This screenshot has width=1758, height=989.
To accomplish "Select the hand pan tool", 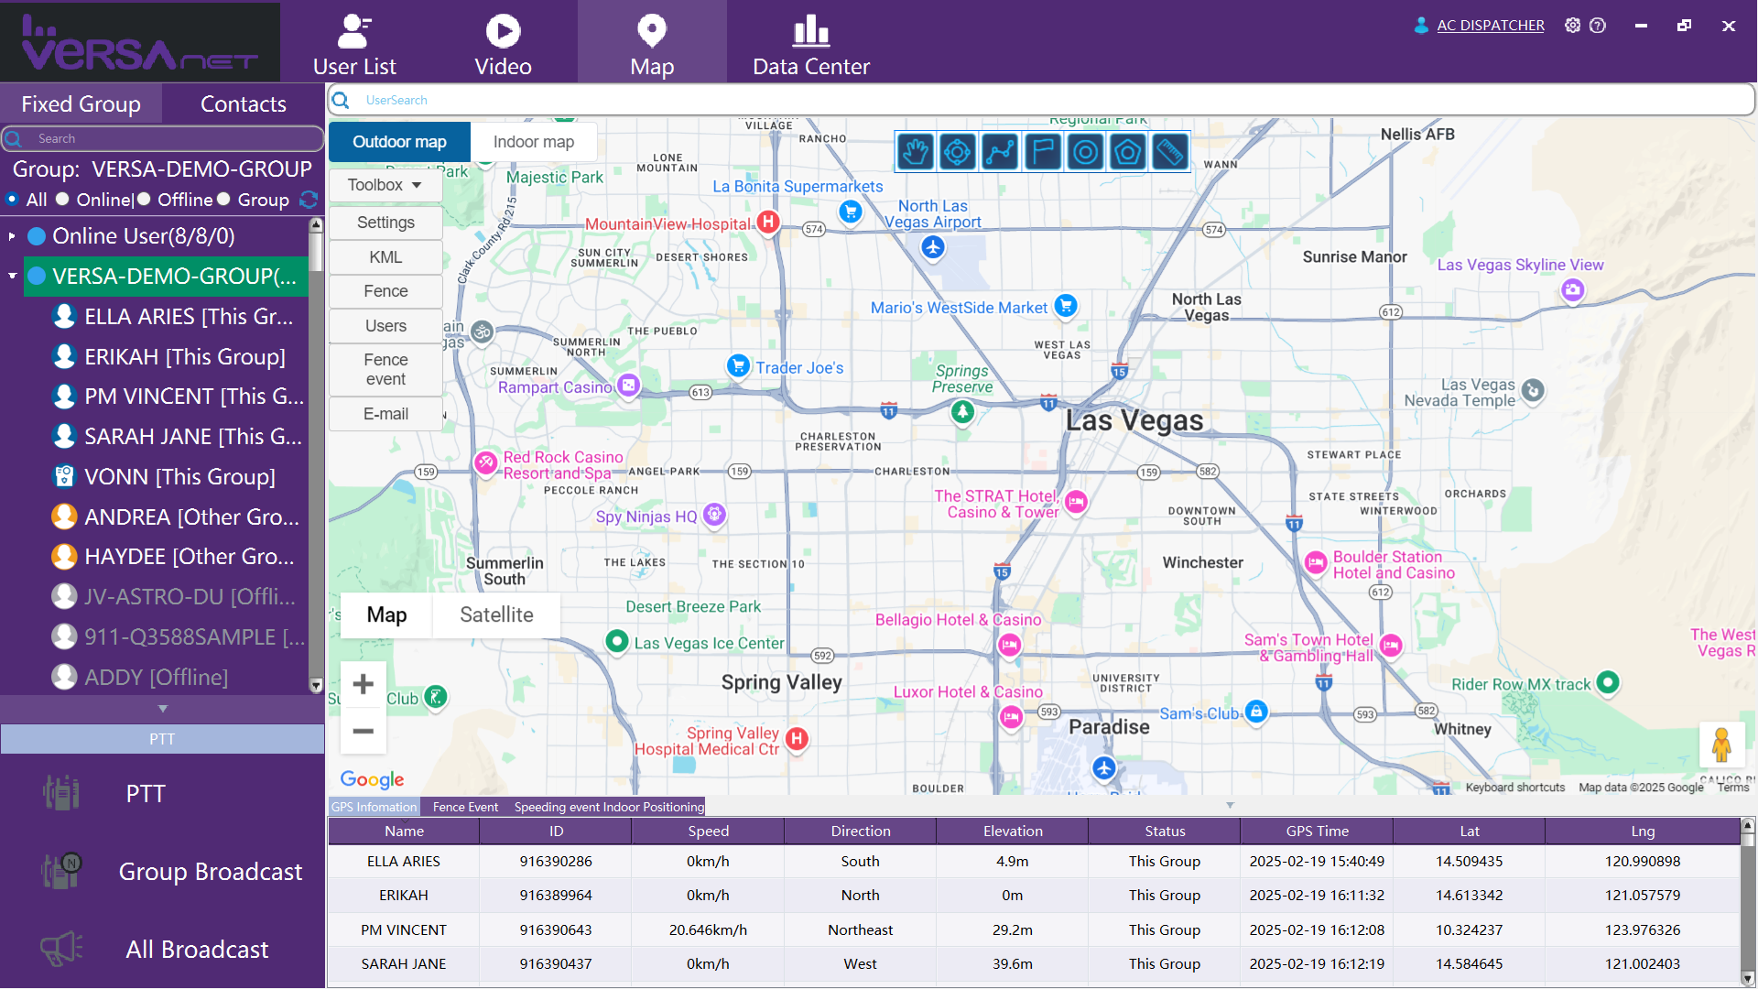I will coord(915,152).
